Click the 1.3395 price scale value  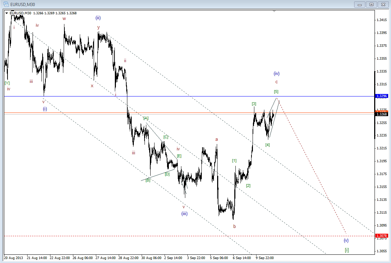(382, 33)
